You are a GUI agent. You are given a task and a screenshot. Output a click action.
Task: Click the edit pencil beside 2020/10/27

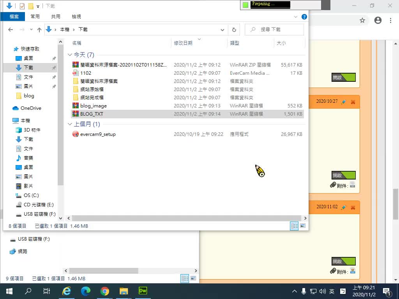click(x=344, y=102)
